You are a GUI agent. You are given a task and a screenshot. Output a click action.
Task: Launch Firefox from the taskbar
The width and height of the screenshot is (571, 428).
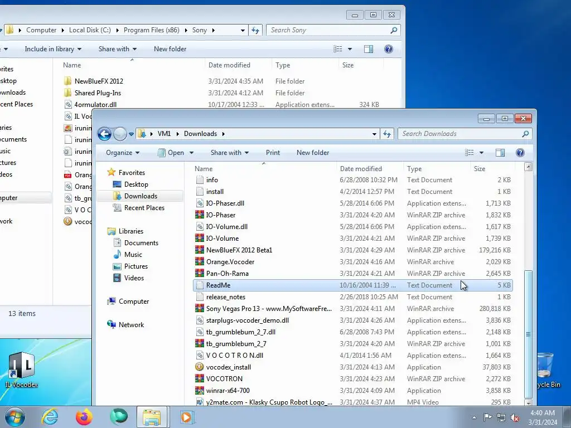point(84,417)
